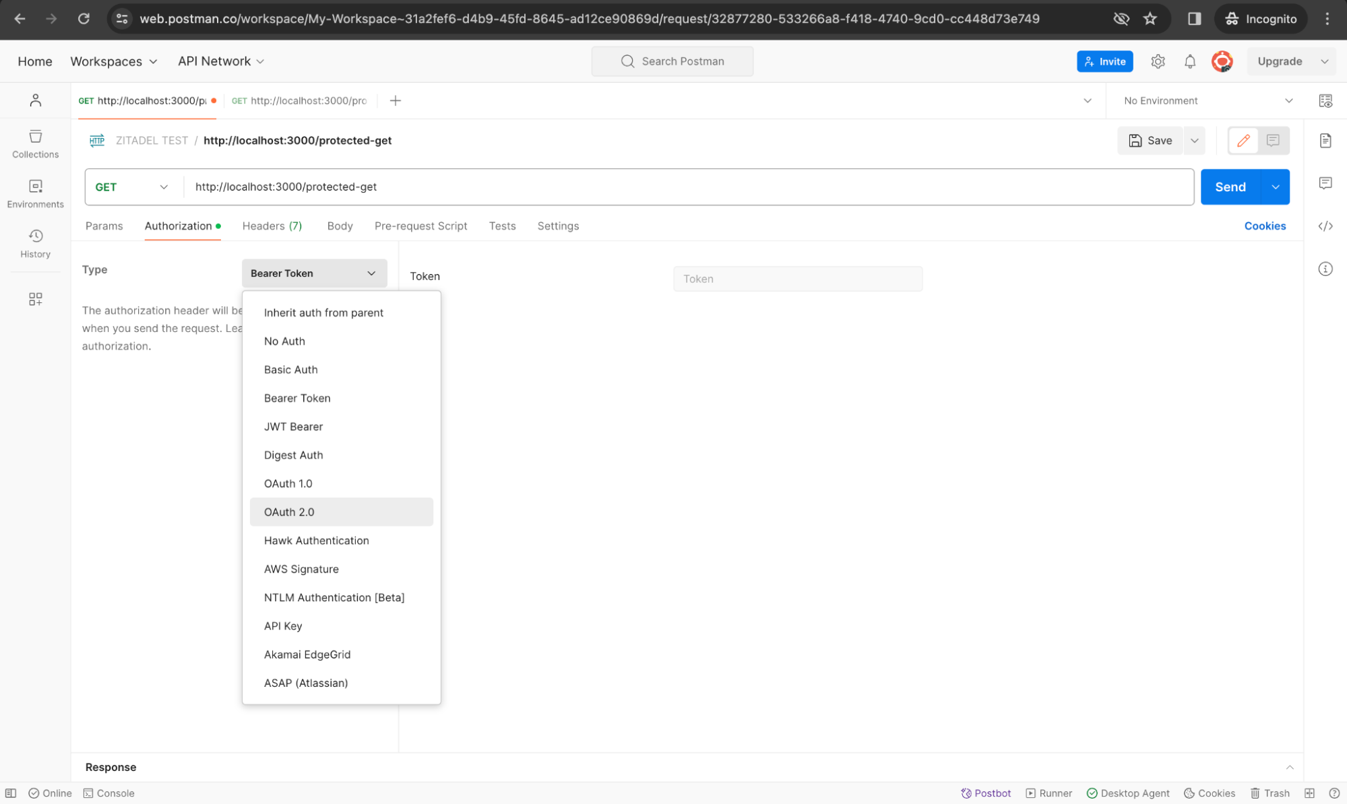The image size is (1347, 804).
Task: Expand the Save options arrow
Action: [x=1194, y=140]
